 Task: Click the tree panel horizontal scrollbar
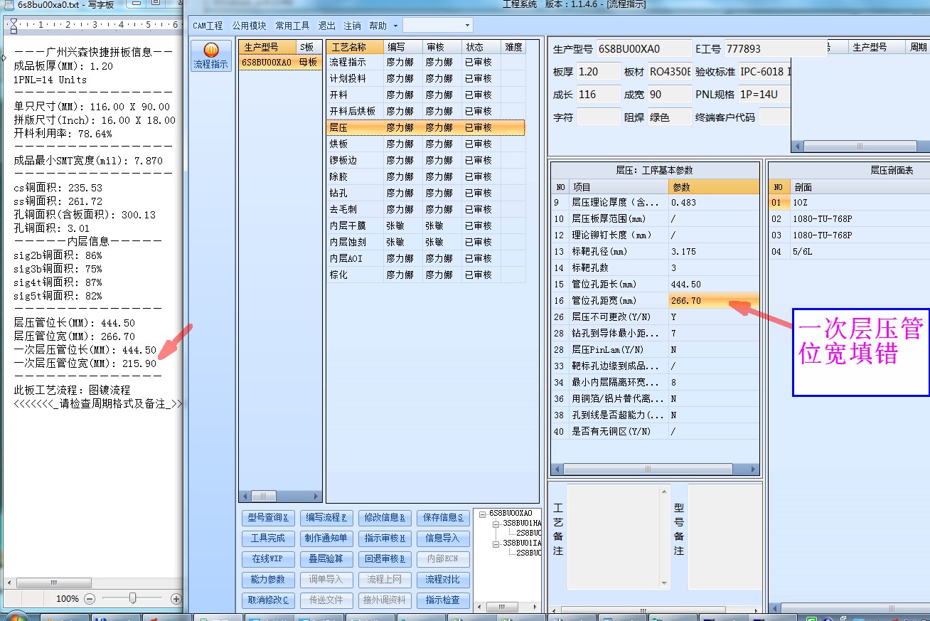tap(506, 607)
